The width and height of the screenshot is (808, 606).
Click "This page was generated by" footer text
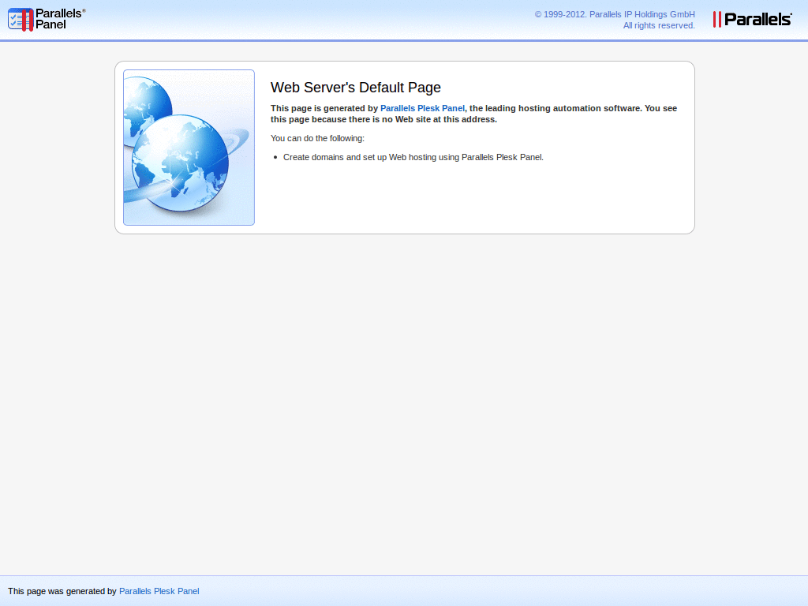tap(62, 591)
